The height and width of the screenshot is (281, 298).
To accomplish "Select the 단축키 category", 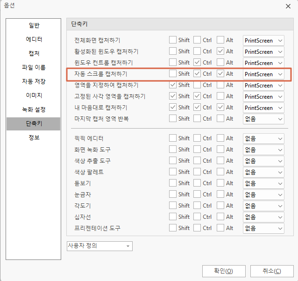I will tap(34, 123).
